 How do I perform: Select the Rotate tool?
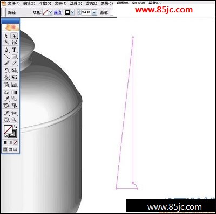tap(6, 70)
